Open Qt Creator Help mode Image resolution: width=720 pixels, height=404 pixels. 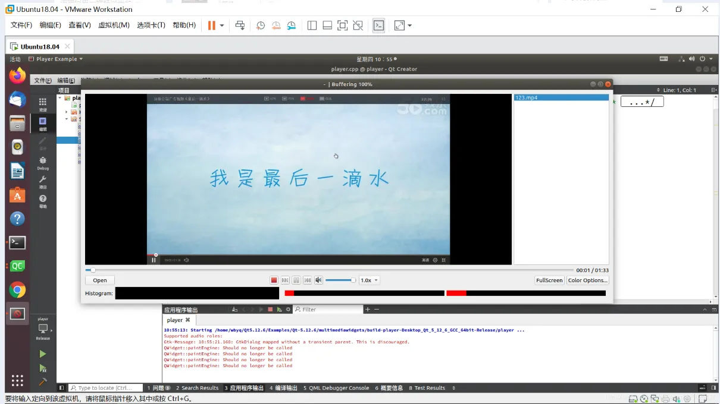(43, 201)
